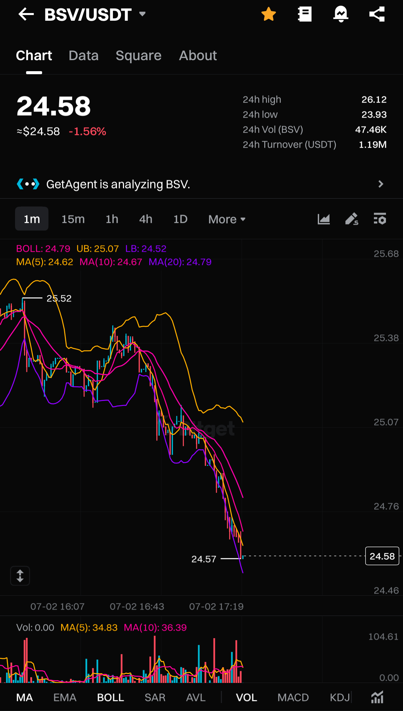The image size is (403, 711).
Task: Select the 1h timeframe
Action: [x=112, y=219]
